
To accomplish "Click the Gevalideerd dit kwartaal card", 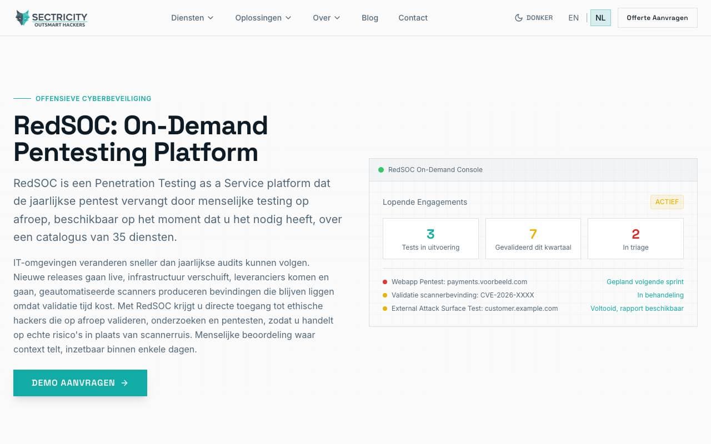I will click(x=533, y=239).
